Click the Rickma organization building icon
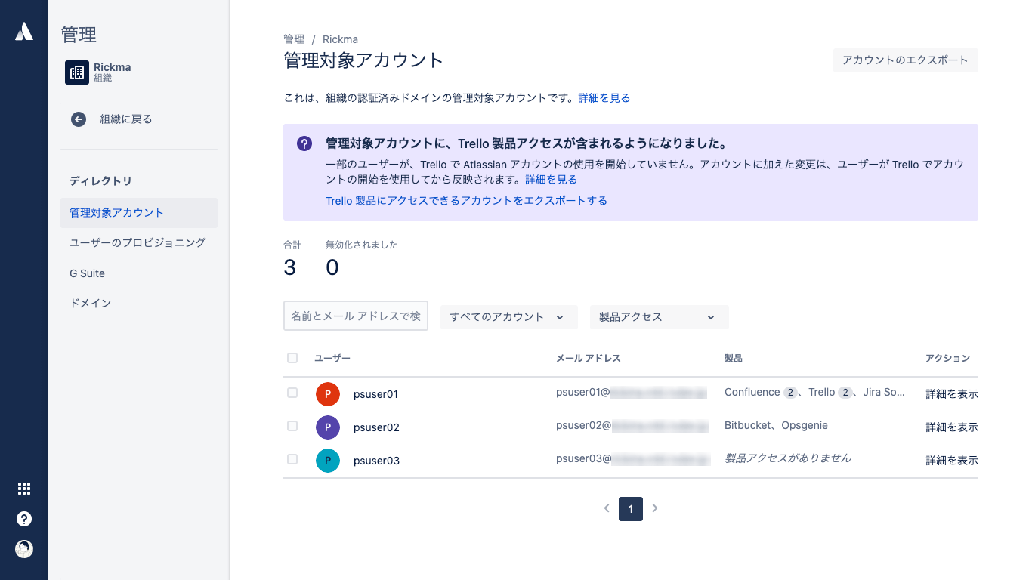The height and width of the screenshot is (580, 1032). (x=77, y=72)
